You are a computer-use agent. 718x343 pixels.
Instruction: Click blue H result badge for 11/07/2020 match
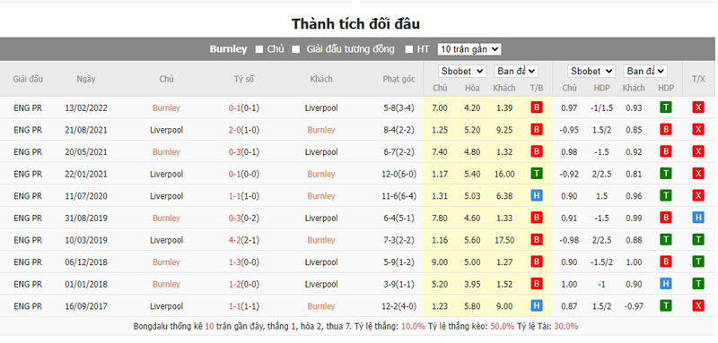coord(536,196)
